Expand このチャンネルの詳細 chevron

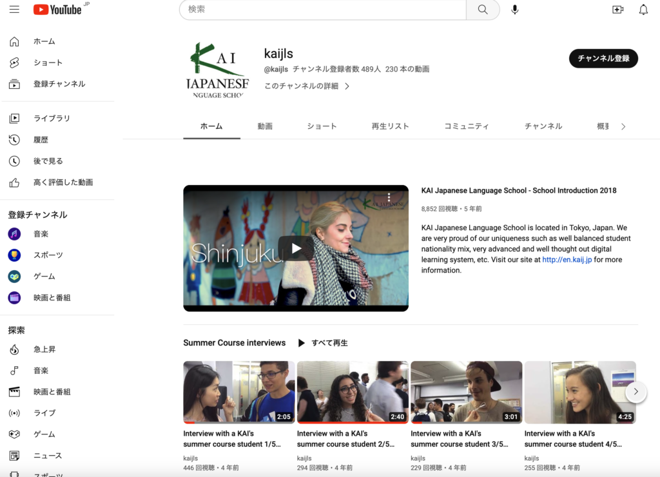(347, 86)
